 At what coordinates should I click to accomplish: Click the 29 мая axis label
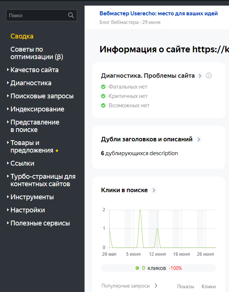pyautogui.click(x=109, y=254)
